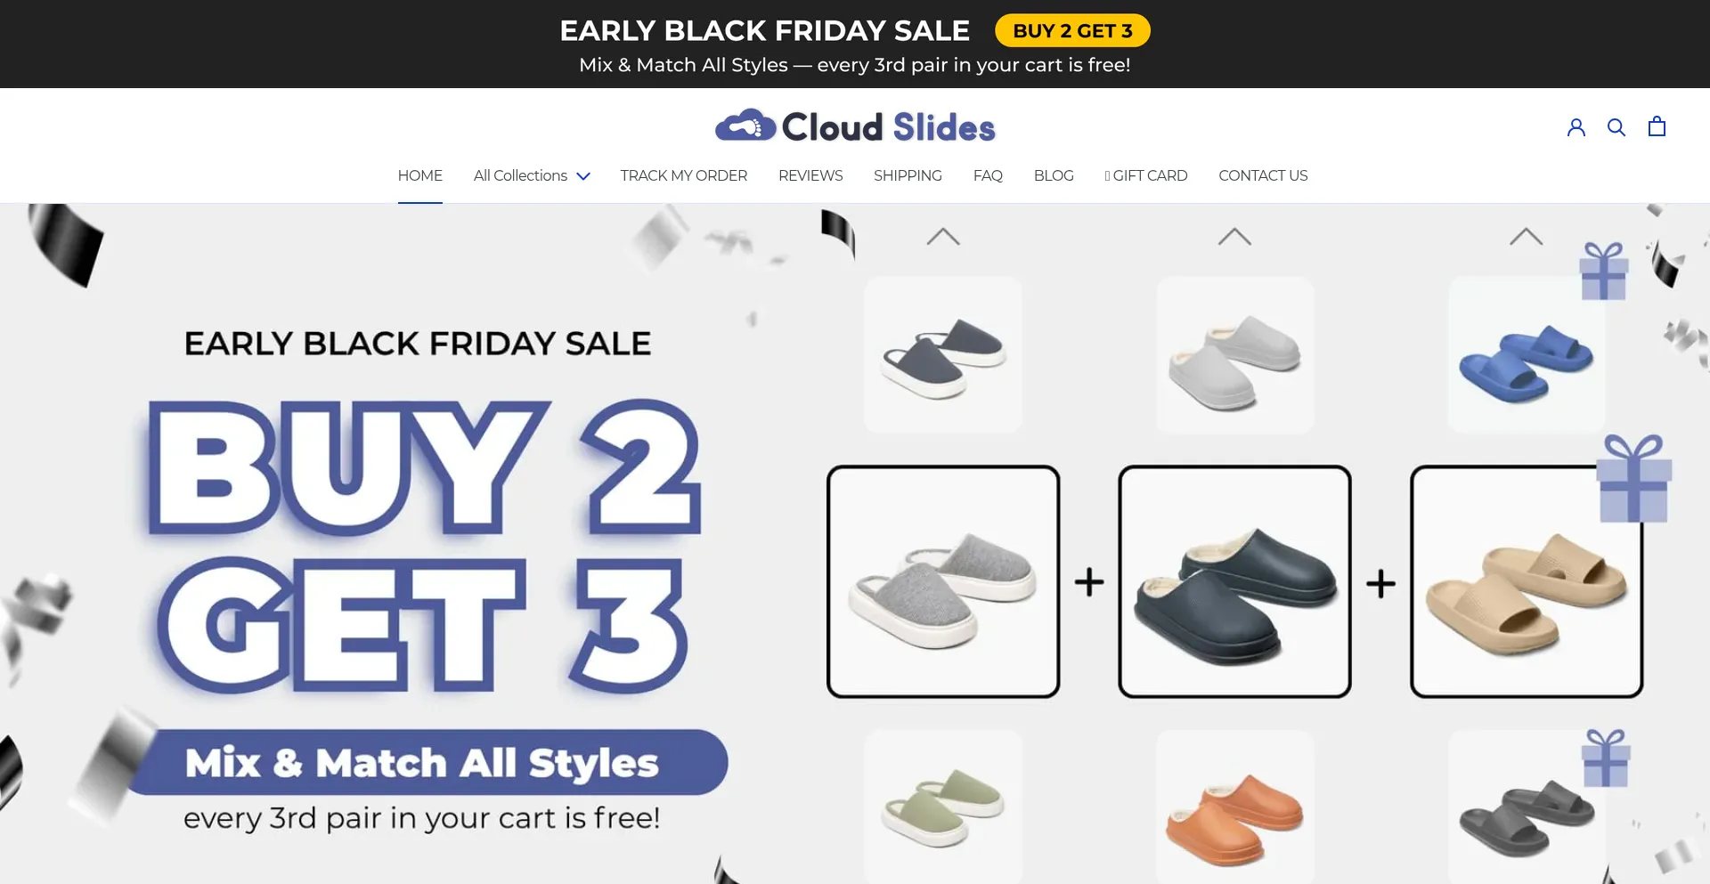The width and height of the screenshot is (1710, 884).
Task: Click the up arrow above the first slipper column
Action: 942,237
